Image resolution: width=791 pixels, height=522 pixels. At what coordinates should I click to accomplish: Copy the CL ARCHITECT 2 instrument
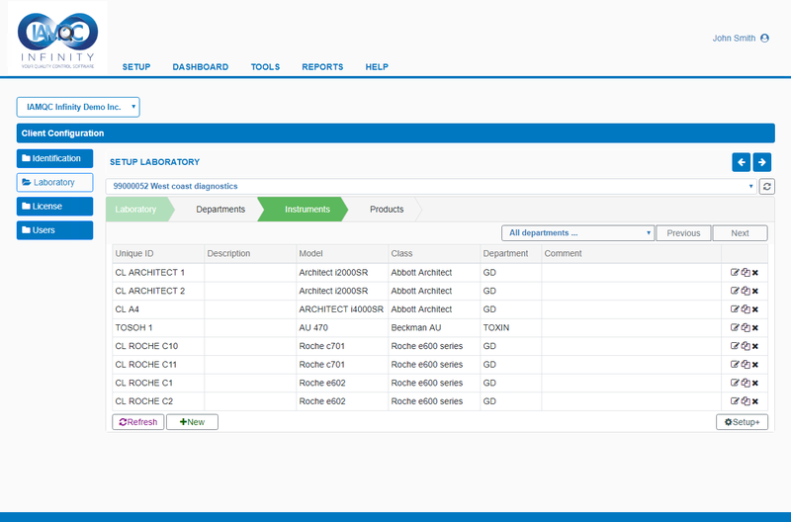click(x=746, y=291)
